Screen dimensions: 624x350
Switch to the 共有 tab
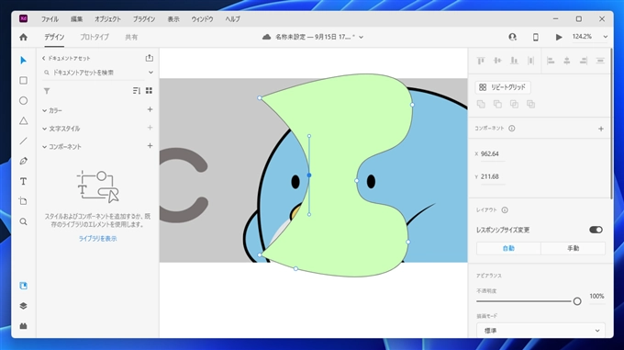[x=131, y=37]
